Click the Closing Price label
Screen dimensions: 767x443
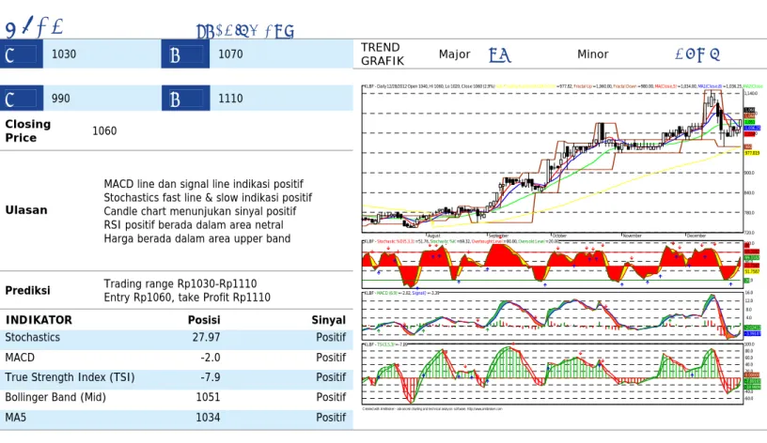click(28, 130)
